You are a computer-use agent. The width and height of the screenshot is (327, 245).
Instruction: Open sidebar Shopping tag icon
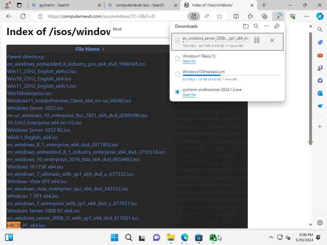click(320, 42)
